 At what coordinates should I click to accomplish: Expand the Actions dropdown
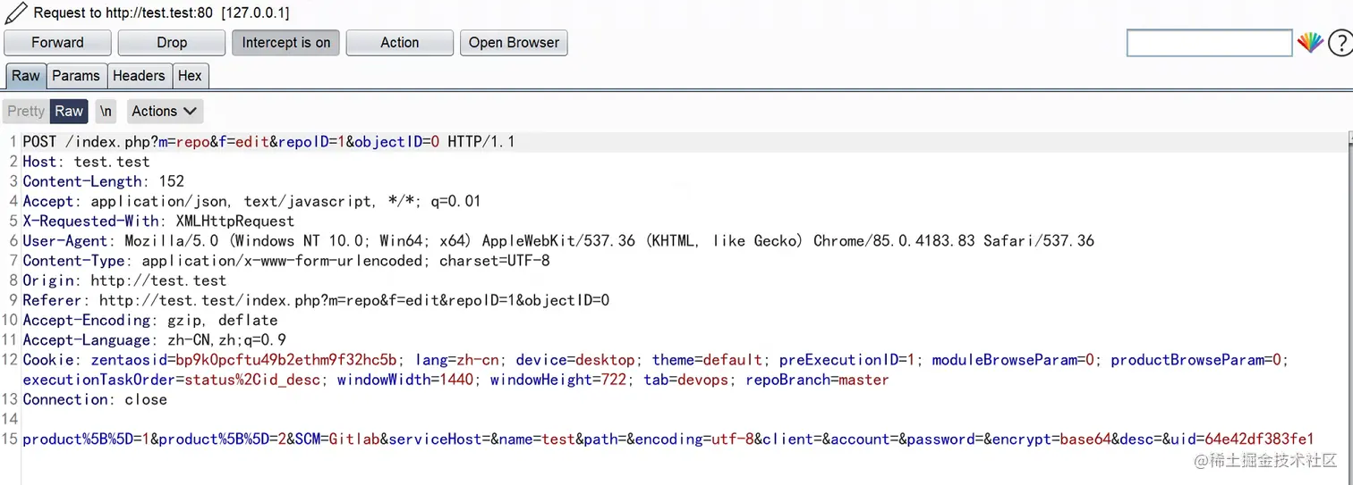tap(165, 111)
